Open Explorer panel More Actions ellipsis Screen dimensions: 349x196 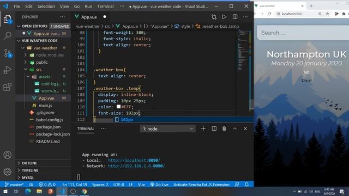coord(63,17)
